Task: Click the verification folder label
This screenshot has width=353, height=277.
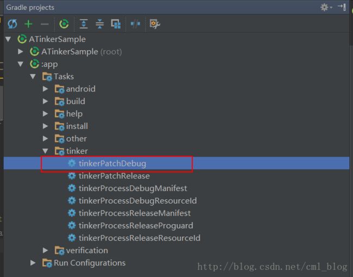Action: [x=87, y=250]
